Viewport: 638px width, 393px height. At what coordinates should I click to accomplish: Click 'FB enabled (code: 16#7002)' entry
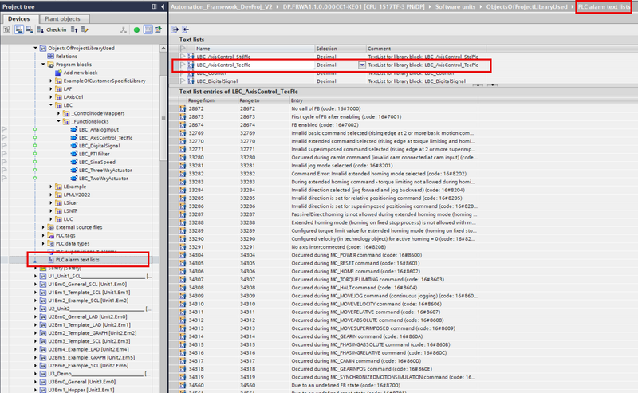click(325, 125)
